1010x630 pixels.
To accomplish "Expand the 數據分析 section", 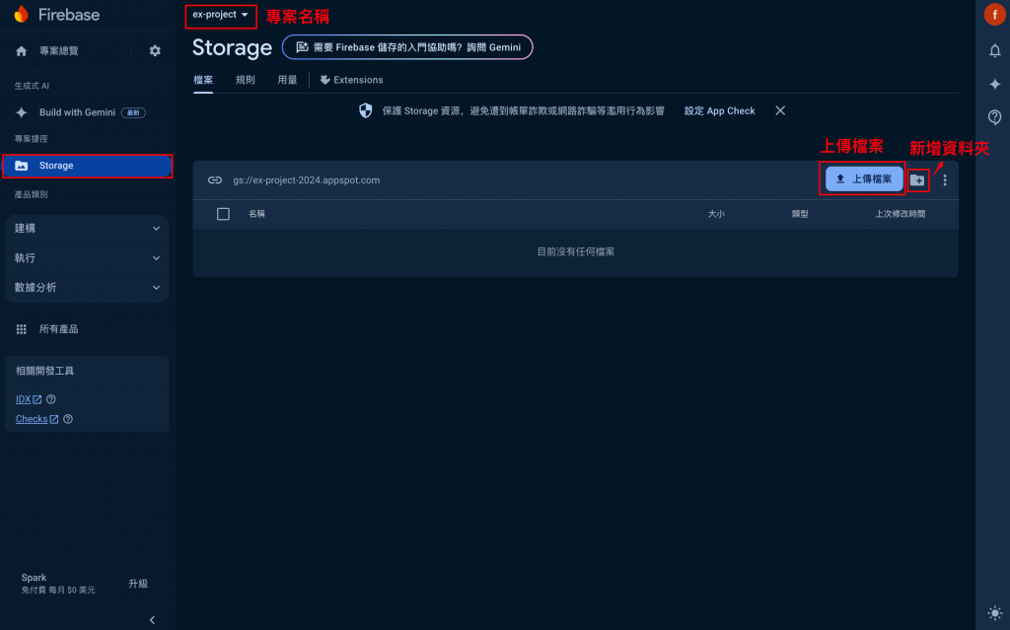I will pyautogui.click(x=87, y=288).
